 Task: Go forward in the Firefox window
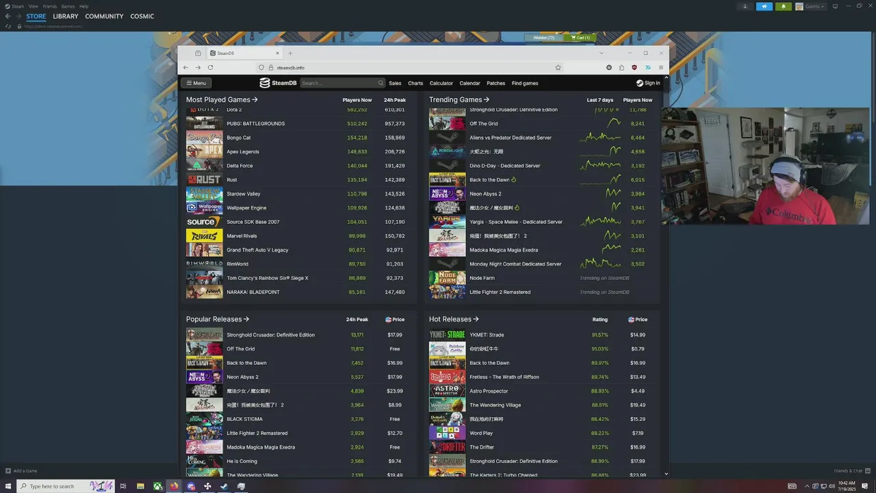tap(198, 67)
